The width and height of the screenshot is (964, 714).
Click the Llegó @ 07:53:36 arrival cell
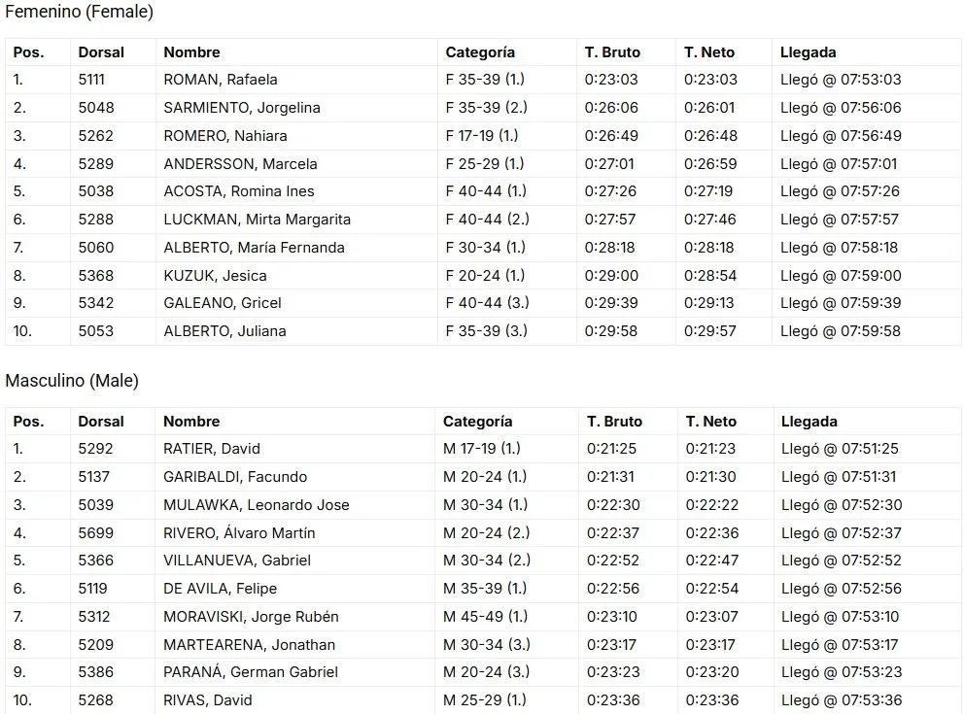(x=842, y=700)
